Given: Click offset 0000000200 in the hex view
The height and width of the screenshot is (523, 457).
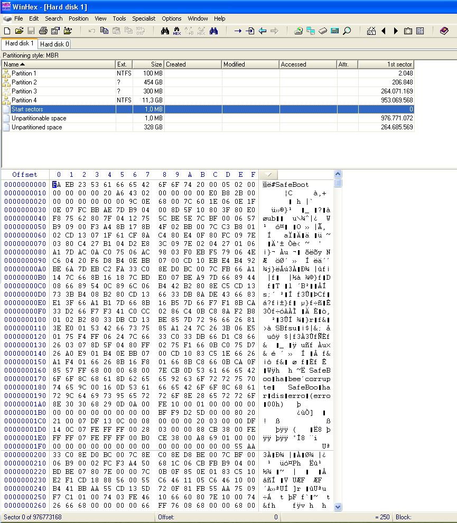Looking at the screenshot, I should 25,455.
